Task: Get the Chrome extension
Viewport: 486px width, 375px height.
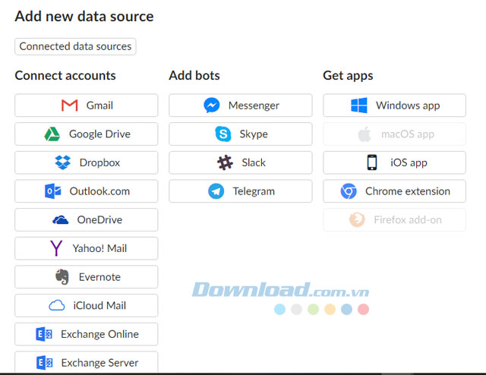Action: (395, 191)
